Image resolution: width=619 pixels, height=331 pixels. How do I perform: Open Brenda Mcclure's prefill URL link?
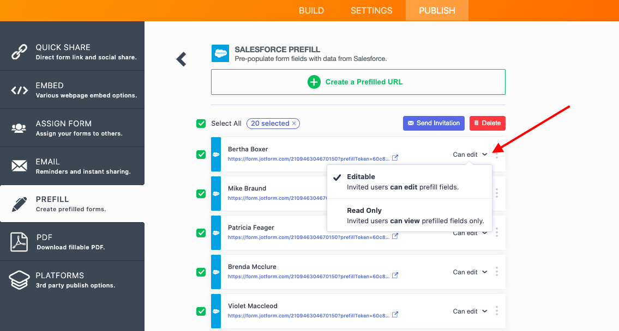click(308, 276)
